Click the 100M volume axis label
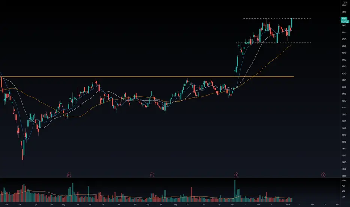 344,181
